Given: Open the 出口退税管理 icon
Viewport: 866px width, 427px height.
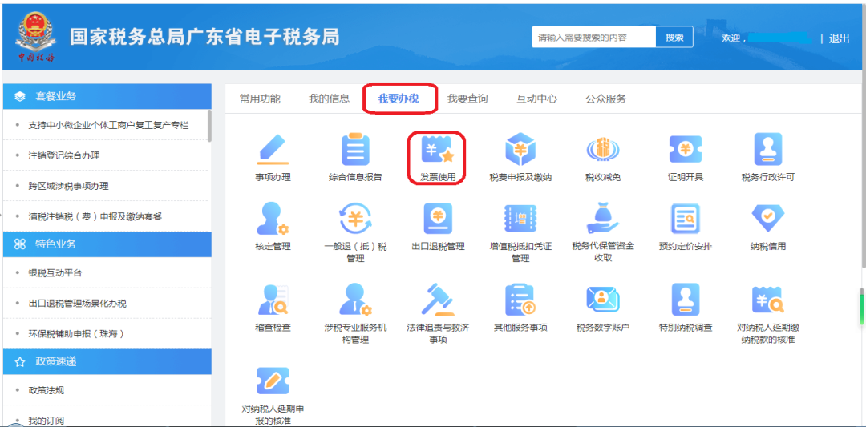Looking at the screenshot, I should tap(438, 219).
